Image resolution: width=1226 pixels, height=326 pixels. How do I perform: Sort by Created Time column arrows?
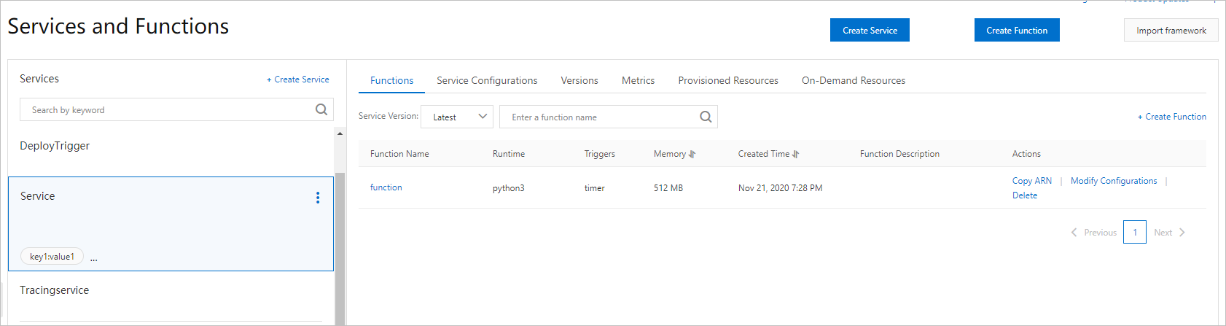[x=796, y=154]
